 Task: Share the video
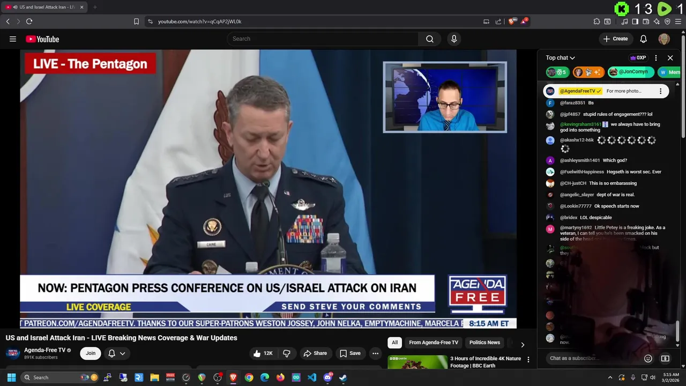315,353
